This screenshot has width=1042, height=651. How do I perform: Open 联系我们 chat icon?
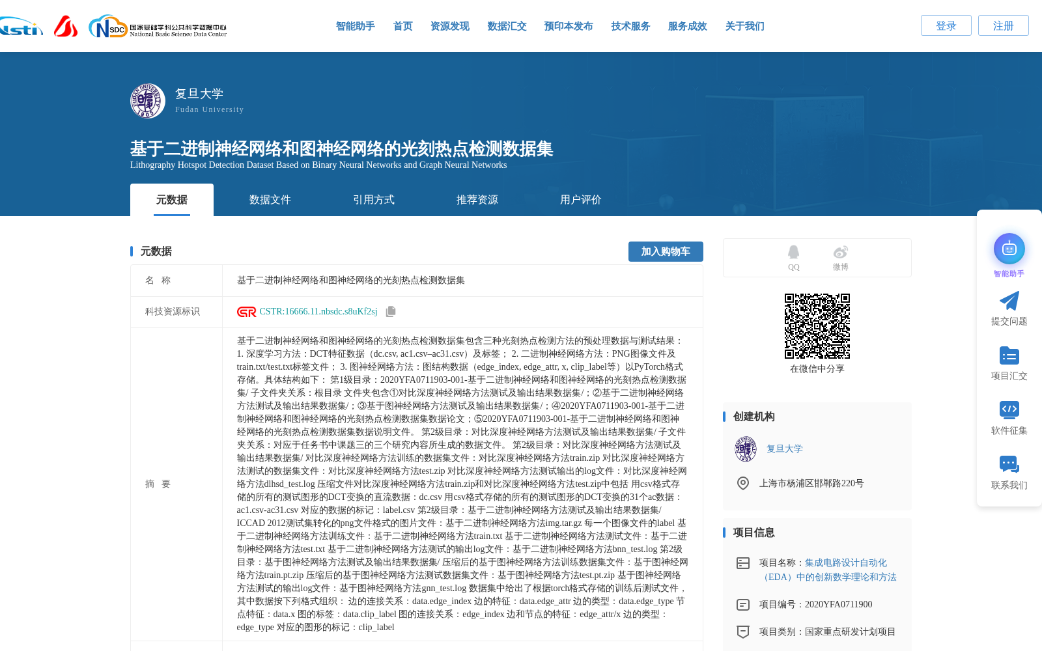1009,464
